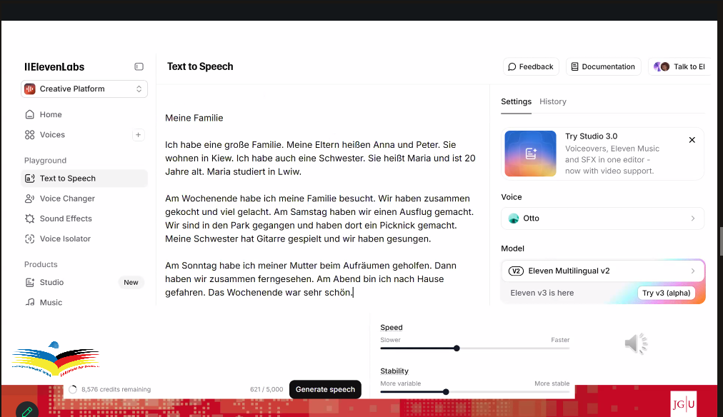Switch to the History tab
The width and height of the screenshot is (723, 417).
click(552, 101)
